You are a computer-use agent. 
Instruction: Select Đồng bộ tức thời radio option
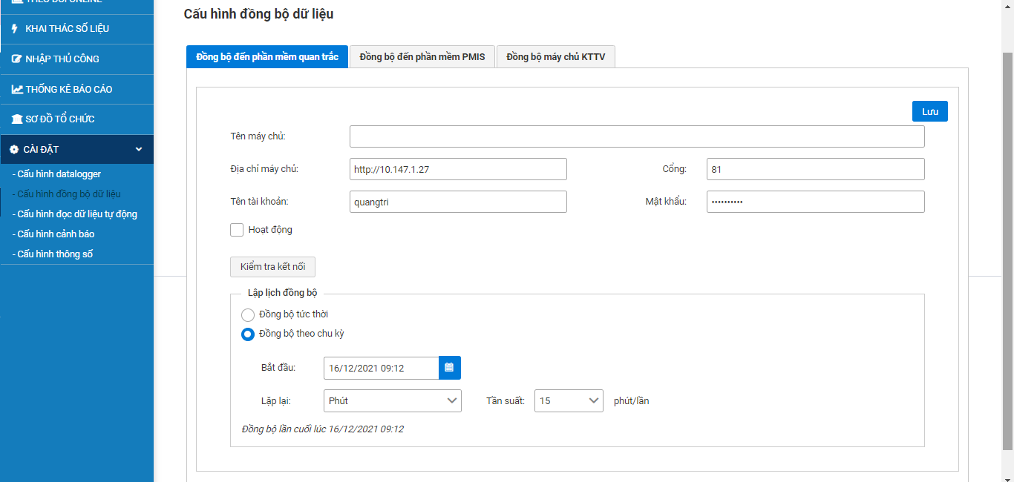[248, 314]
